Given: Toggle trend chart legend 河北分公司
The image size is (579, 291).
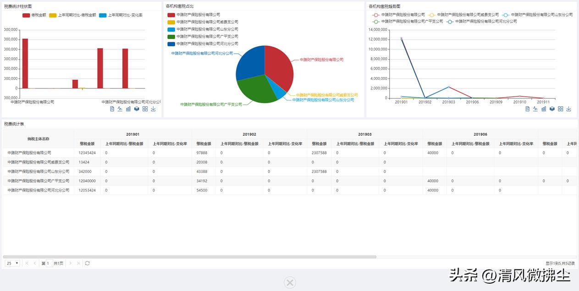Looking at the screenshot, I should click(482, 22).
